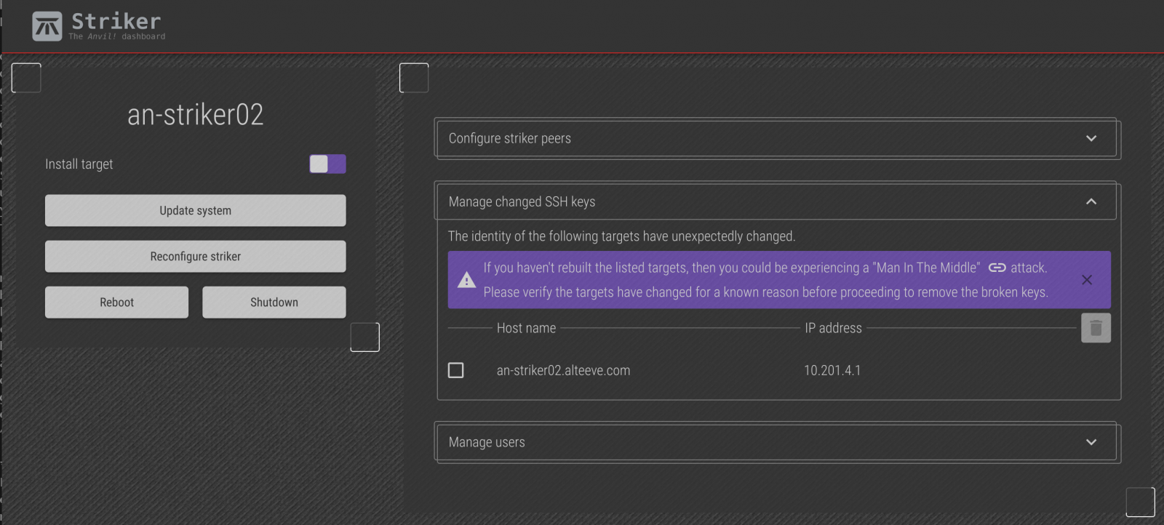The width and height of the screenshot is (1164, 525).
Task: Click the Configure striker peers header label
Action: 509,138
